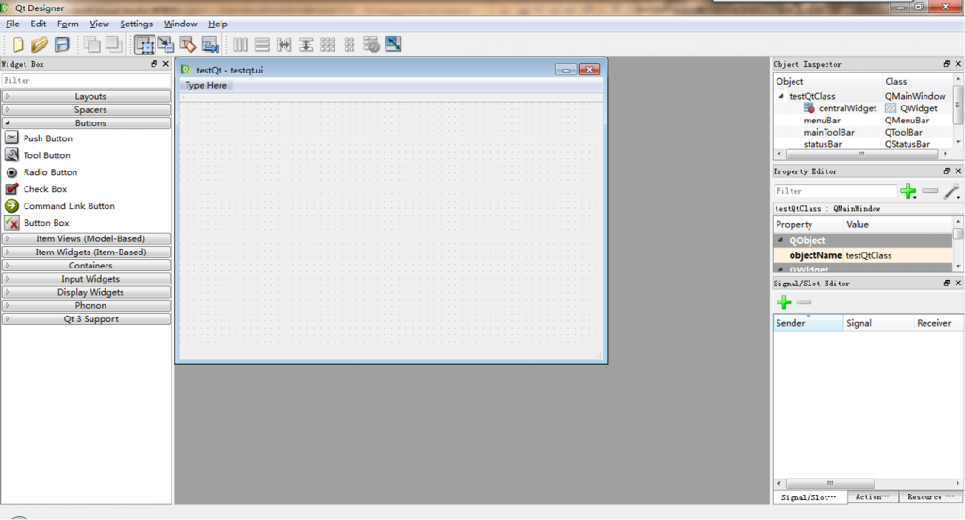
Task: Remove connection in Signal/Slot Editor minus icon
Action: pos(805,302)
